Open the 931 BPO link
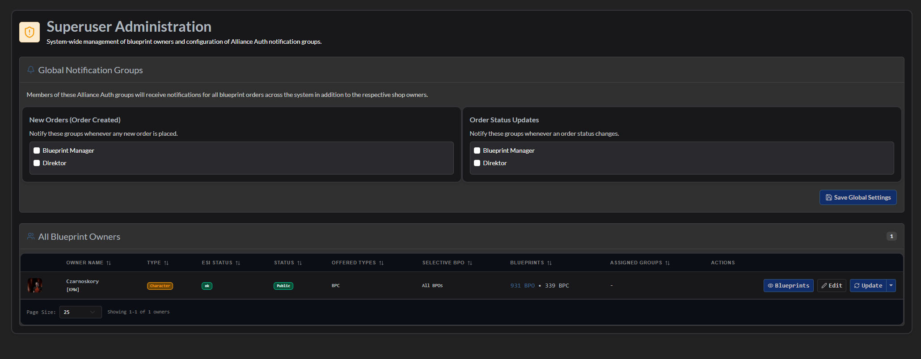921x359 pixels. 523,286
